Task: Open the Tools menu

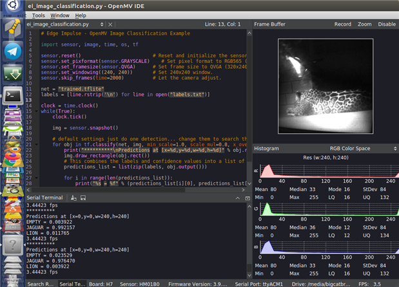Action: (39, 15)
